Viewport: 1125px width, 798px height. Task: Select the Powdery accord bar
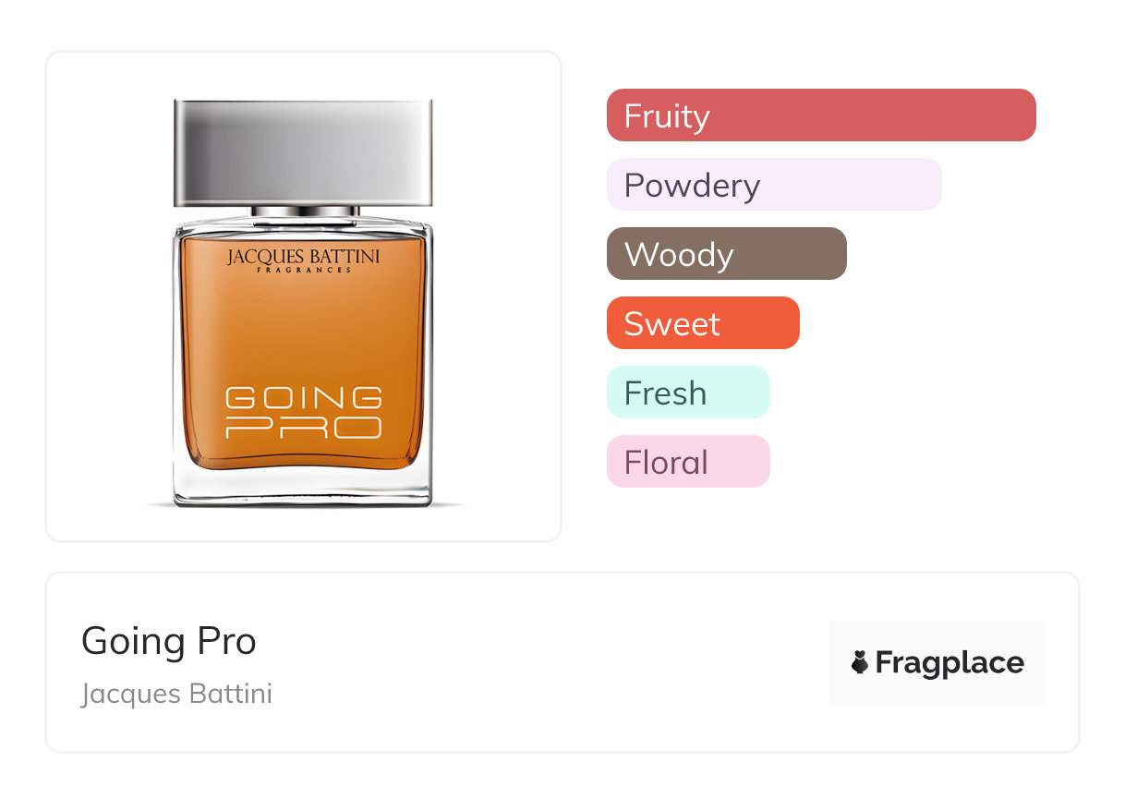774,185
